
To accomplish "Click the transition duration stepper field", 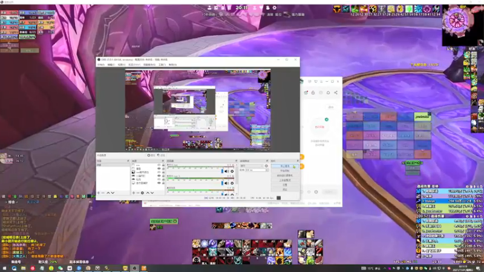I will [257, 170].
